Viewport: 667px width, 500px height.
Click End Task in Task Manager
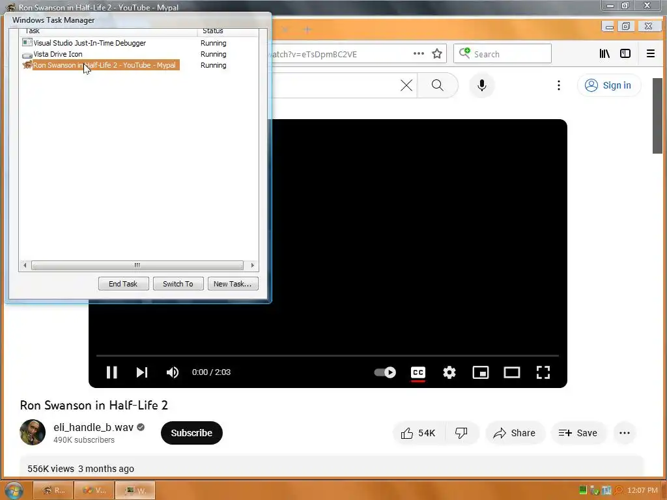click(123, 284)
